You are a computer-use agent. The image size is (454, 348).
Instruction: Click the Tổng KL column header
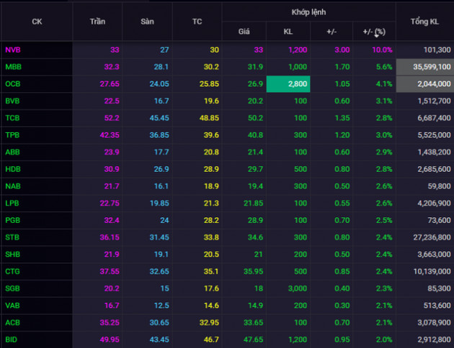tap(424, 22)
